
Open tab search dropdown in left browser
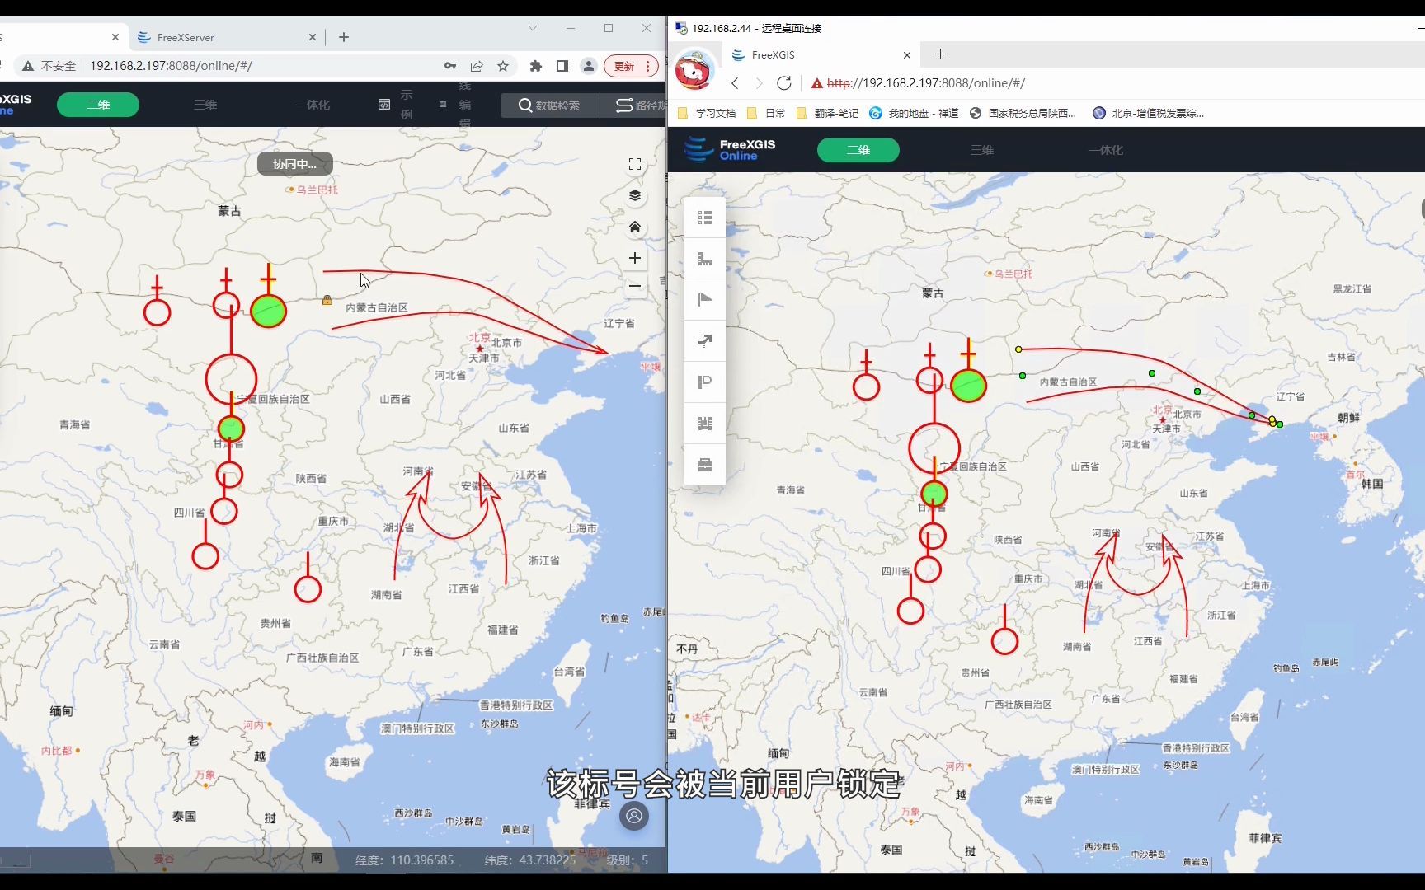pos(533,28)
